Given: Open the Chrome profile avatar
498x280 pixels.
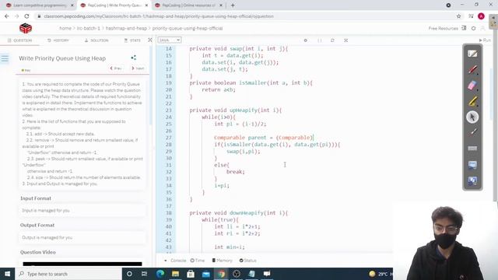Looking at the screenshot, I should point(481,16).
